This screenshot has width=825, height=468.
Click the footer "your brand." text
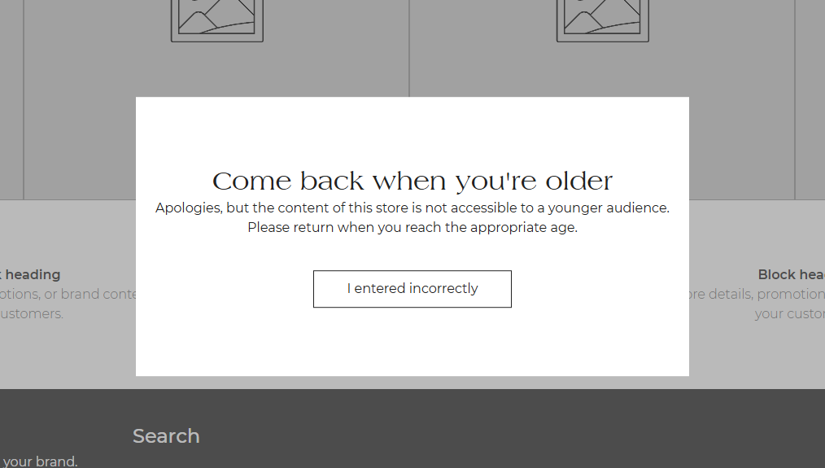pos(39,461)
